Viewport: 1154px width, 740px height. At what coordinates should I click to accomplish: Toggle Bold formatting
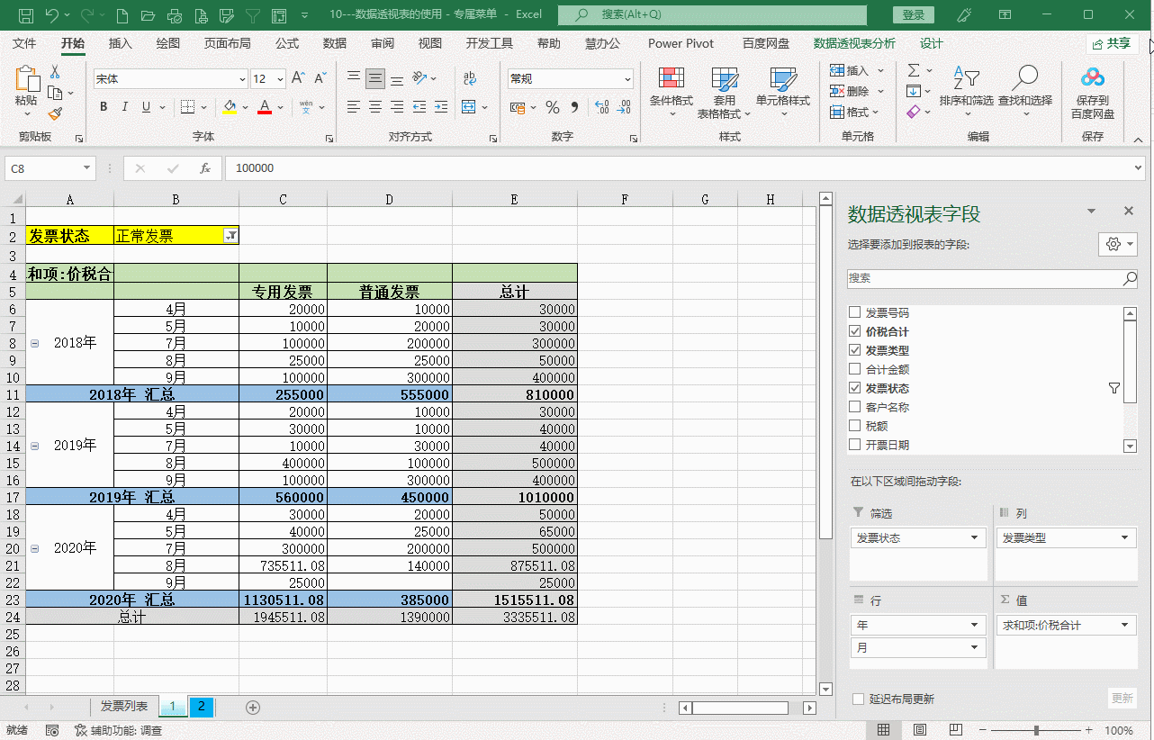103,107
